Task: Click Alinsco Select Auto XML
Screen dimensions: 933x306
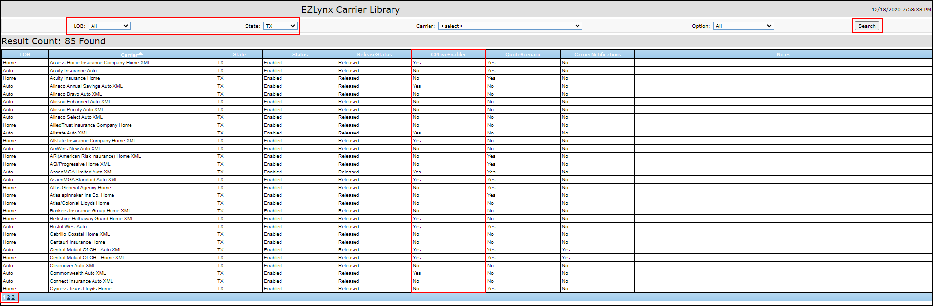Action: tap(76, 117)
